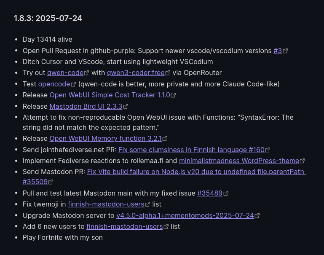Open issue #35489 link
Screen dimensions: 324x255
pos(210,193)
